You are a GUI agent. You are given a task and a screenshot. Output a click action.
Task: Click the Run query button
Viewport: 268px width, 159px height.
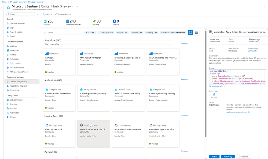[x=228, y=157]
